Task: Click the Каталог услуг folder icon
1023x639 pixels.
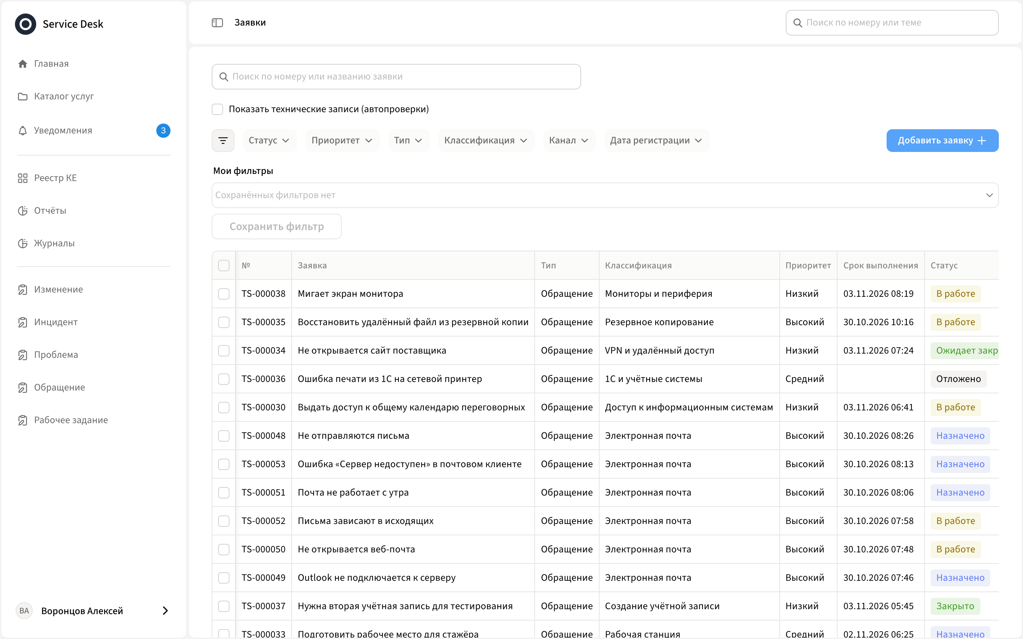Action: tap(23, 96)
